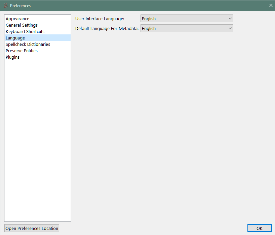
Task: Expand the Default Language For Metadata arrow
Action: click(x=230, y=29)
